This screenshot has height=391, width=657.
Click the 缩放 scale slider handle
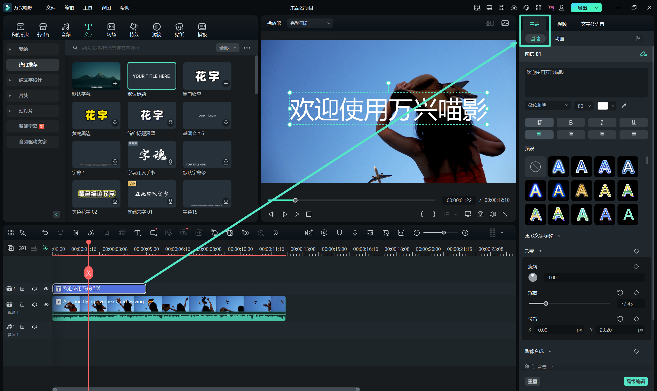(x=546, y=303)
